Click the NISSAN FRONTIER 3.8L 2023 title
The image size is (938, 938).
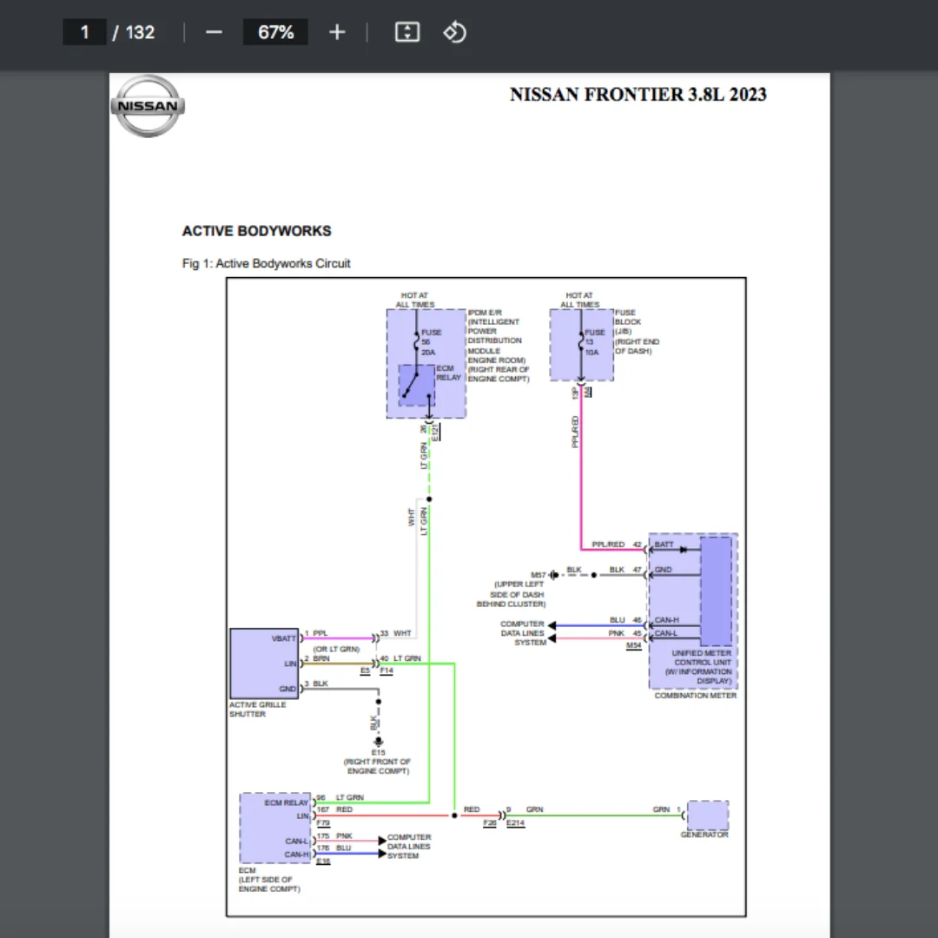pos(637,95)
